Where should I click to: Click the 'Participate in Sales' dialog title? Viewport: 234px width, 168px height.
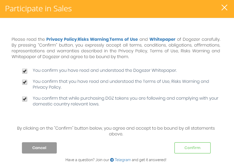[38, 8]
